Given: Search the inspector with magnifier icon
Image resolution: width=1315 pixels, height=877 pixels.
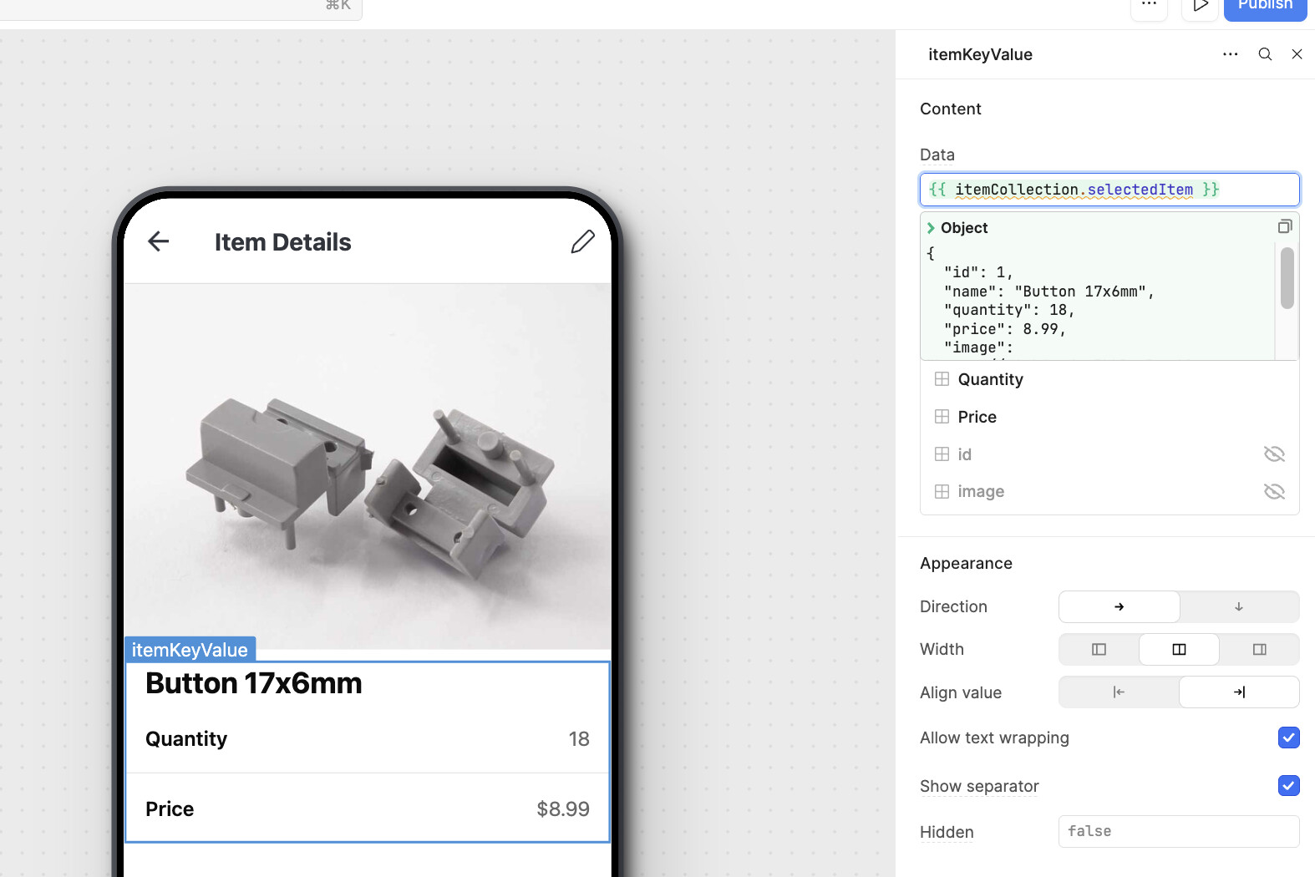Looking at the screenshot, I should click(x=1265, y=54).
